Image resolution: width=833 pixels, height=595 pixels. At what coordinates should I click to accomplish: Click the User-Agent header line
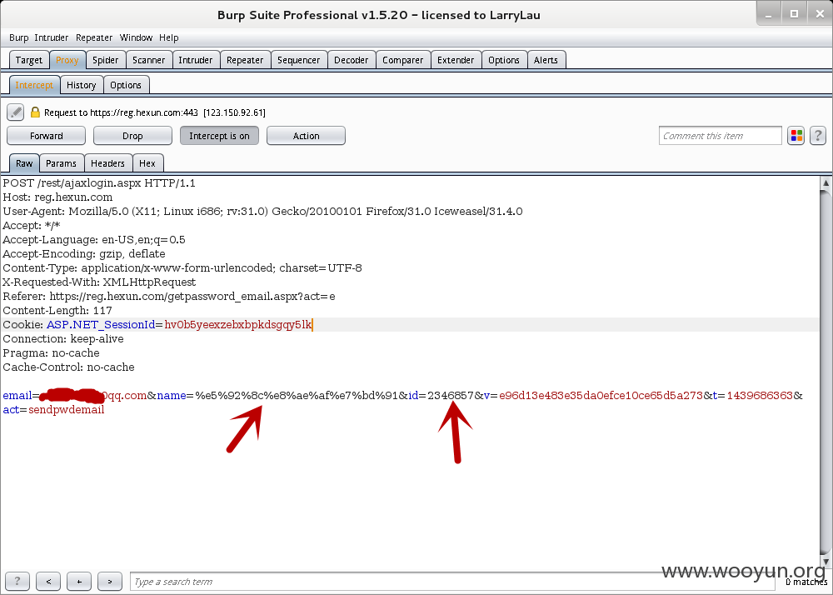(263, 212)
